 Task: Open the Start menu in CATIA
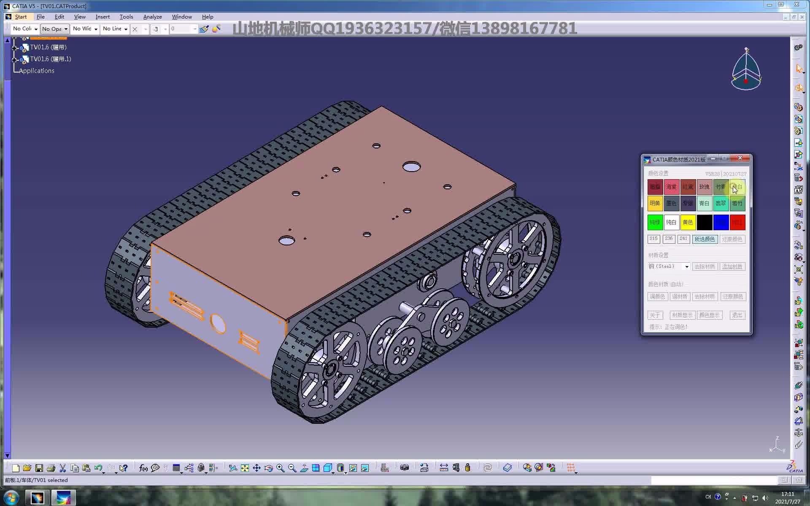[21, 17]
